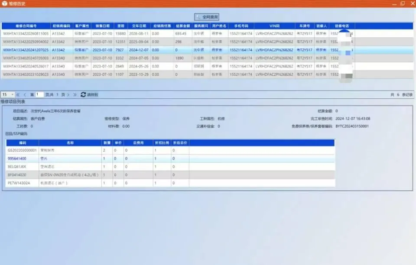416x265 pixels.
Task: Click the 里程 column header
Action: (121, 26)
